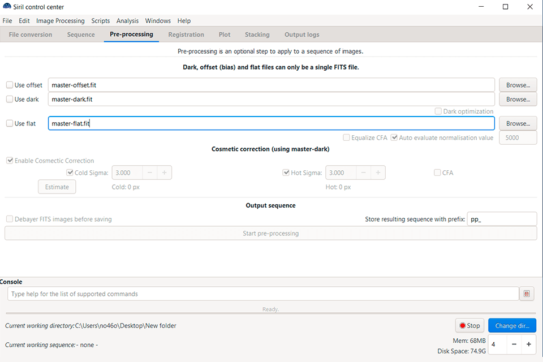The width and height of the screenshot is (543, 362).
Task: Click the Stop button
Action: 469,325
